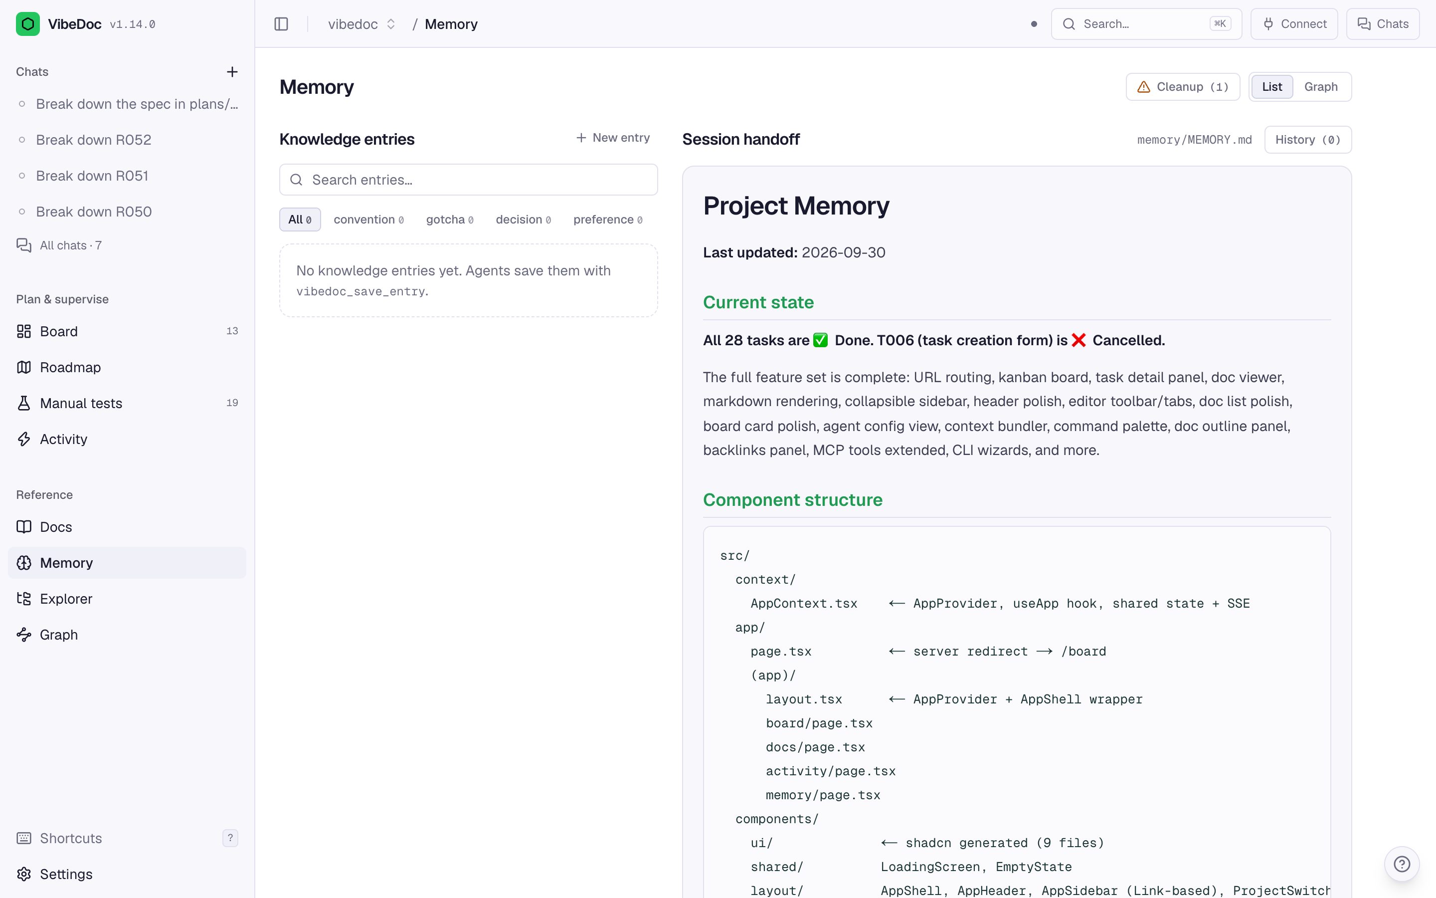Focus the Search entries field
Viewport: 1436px width, 898px height.
click(468, 180)
